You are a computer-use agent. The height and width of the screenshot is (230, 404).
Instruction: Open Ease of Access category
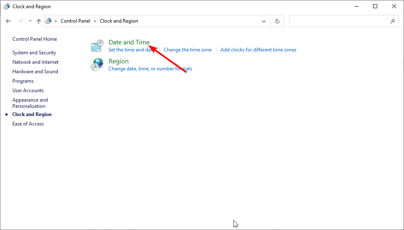[28, 124]
